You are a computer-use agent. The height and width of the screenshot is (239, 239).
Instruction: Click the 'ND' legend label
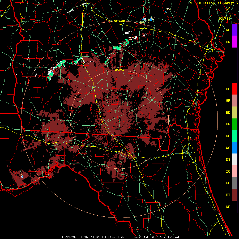228,207
